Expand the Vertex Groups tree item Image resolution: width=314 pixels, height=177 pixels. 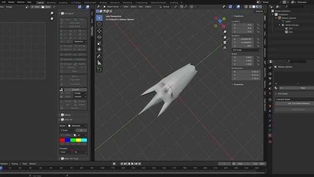[x=280, y=25]
